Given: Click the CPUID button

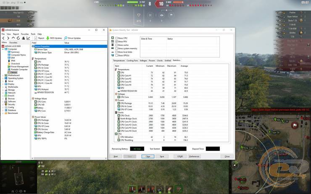Looking at the screenshot, I should [x=180, y=156].
